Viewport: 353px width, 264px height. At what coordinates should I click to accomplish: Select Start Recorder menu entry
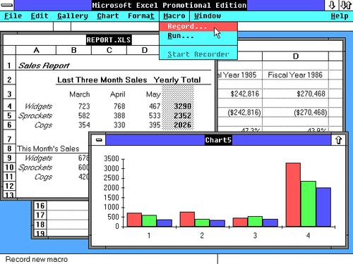(198, 54)
